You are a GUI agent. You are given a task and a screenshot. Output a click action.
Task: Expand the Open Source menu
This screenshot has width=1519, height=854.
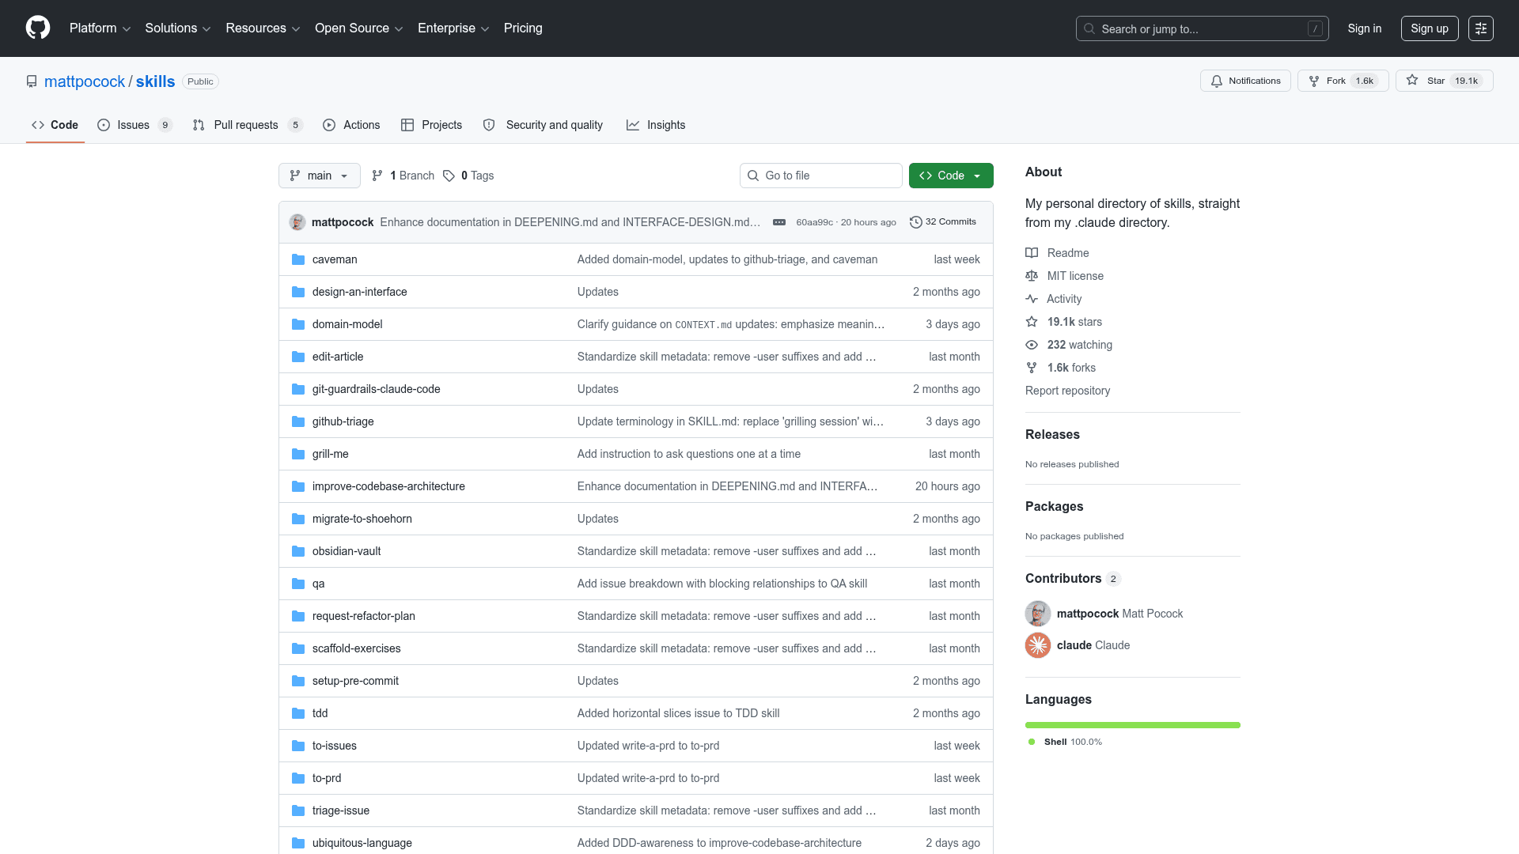pyautogui.click(x=358, y=28)
